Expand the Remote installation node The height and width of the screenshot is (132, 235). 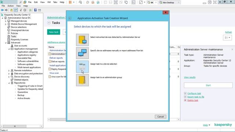9,70
